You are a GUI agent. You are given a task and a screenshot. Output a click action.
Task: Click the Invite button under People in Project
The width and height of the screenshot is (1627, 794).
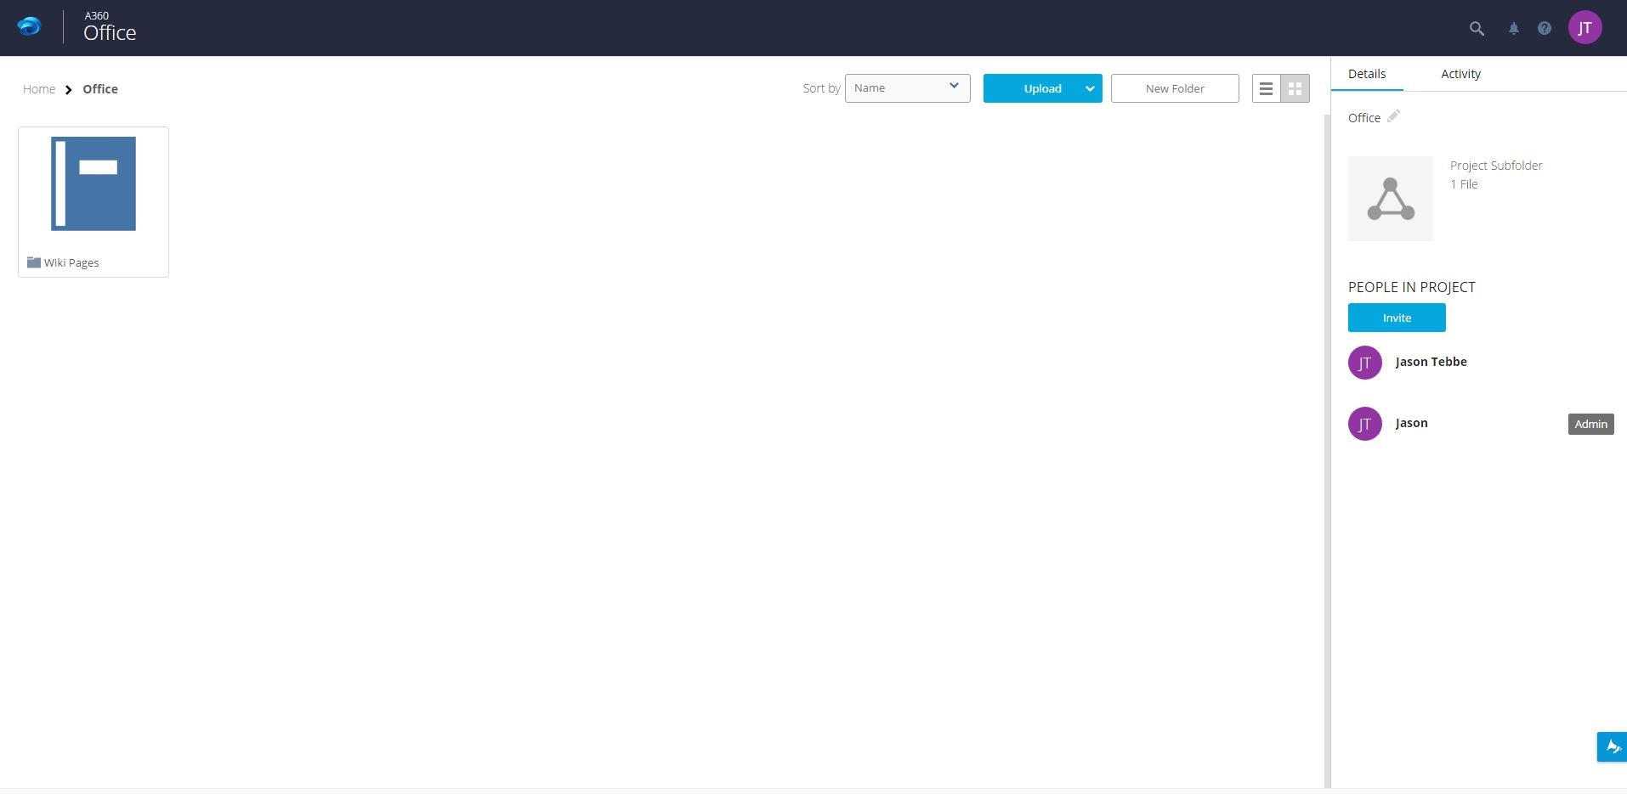tap(1395, 318)
